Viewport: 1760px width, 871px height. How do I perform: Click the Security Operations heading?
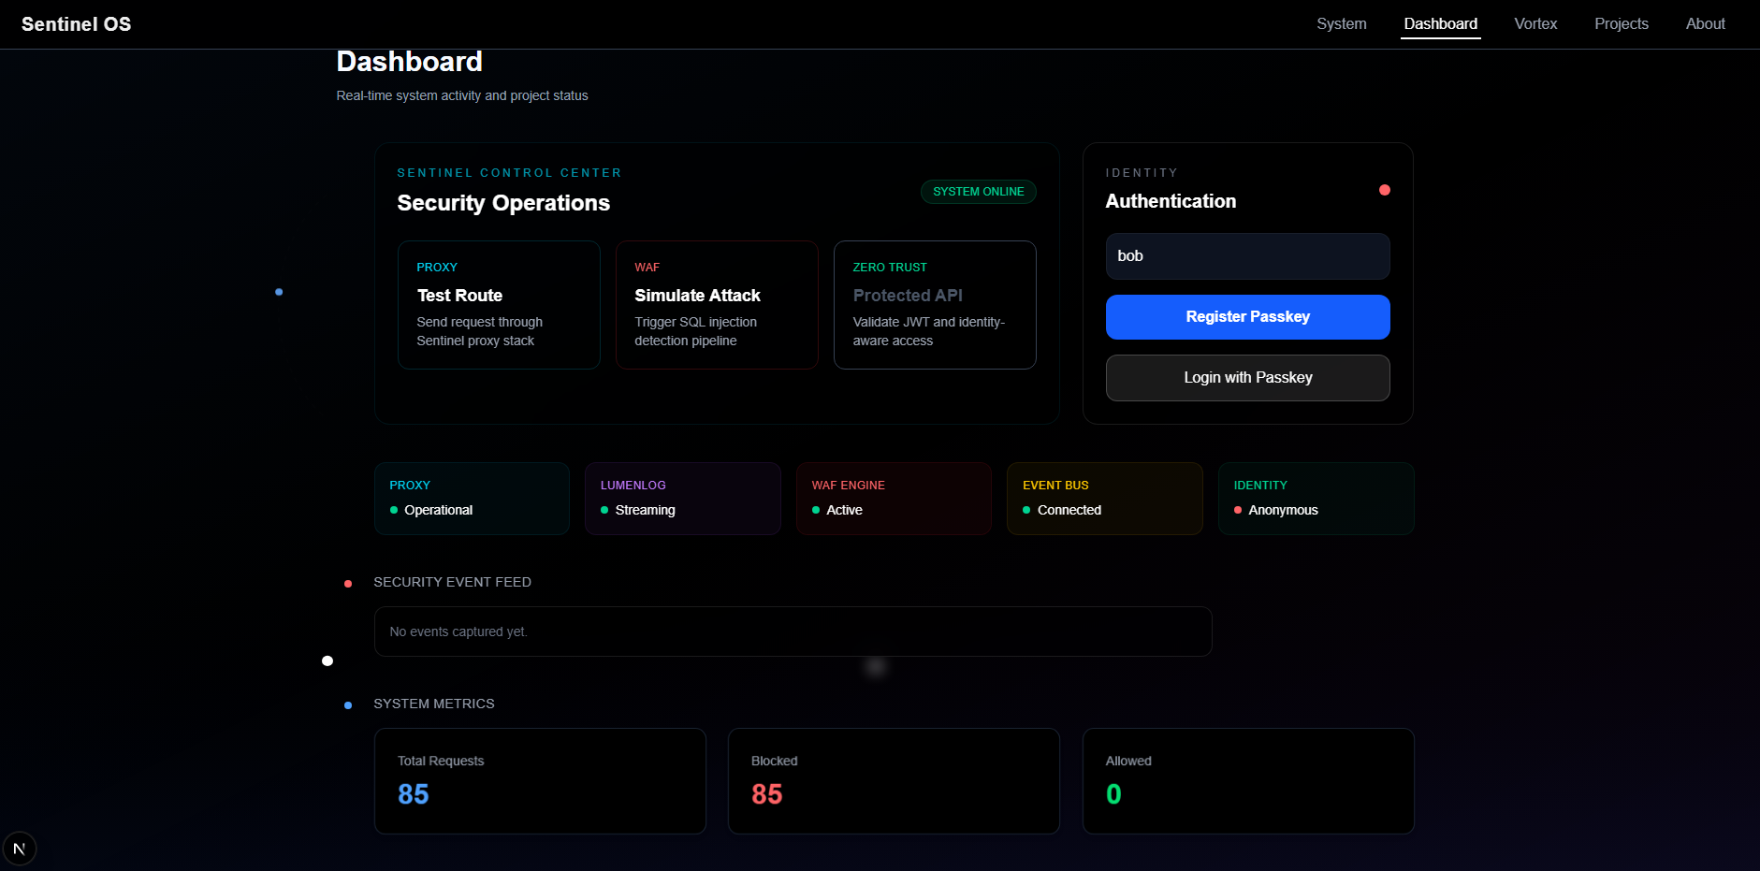(503, 203)
